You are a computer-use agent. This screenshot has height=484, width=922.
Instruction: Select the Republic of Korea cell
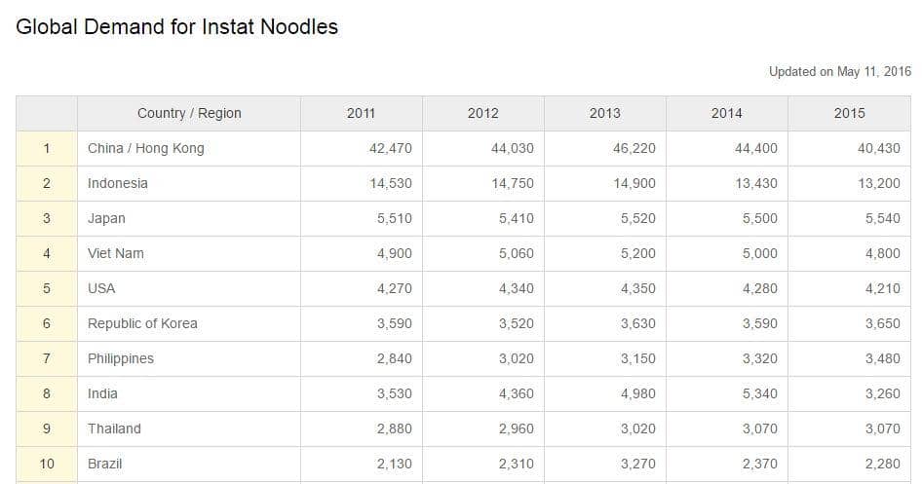(142, 323)
